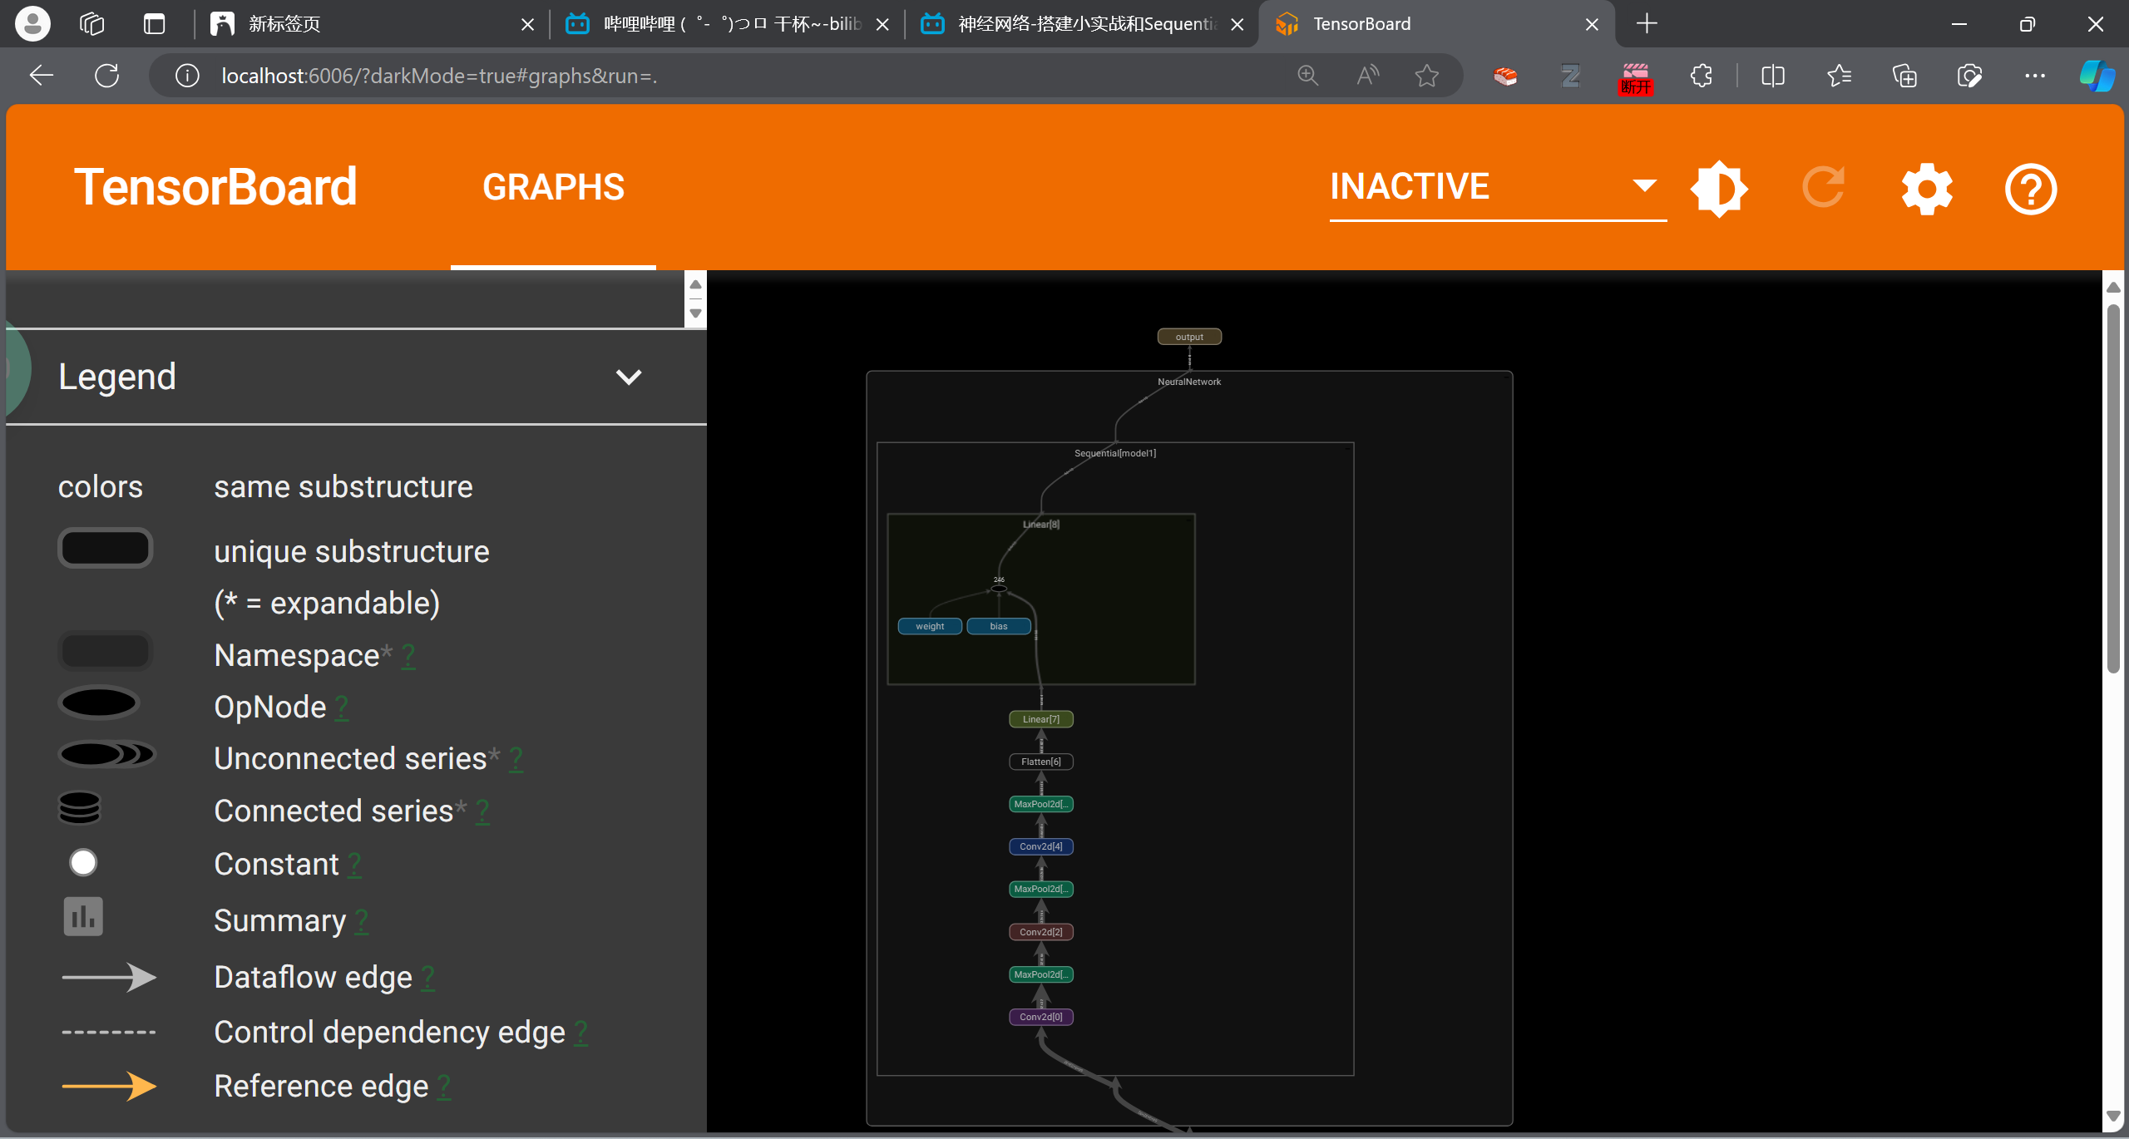The width and height of the screenshot is (2129, 1139).
Task: Refresh the browser page
Action: click(106, 76)
